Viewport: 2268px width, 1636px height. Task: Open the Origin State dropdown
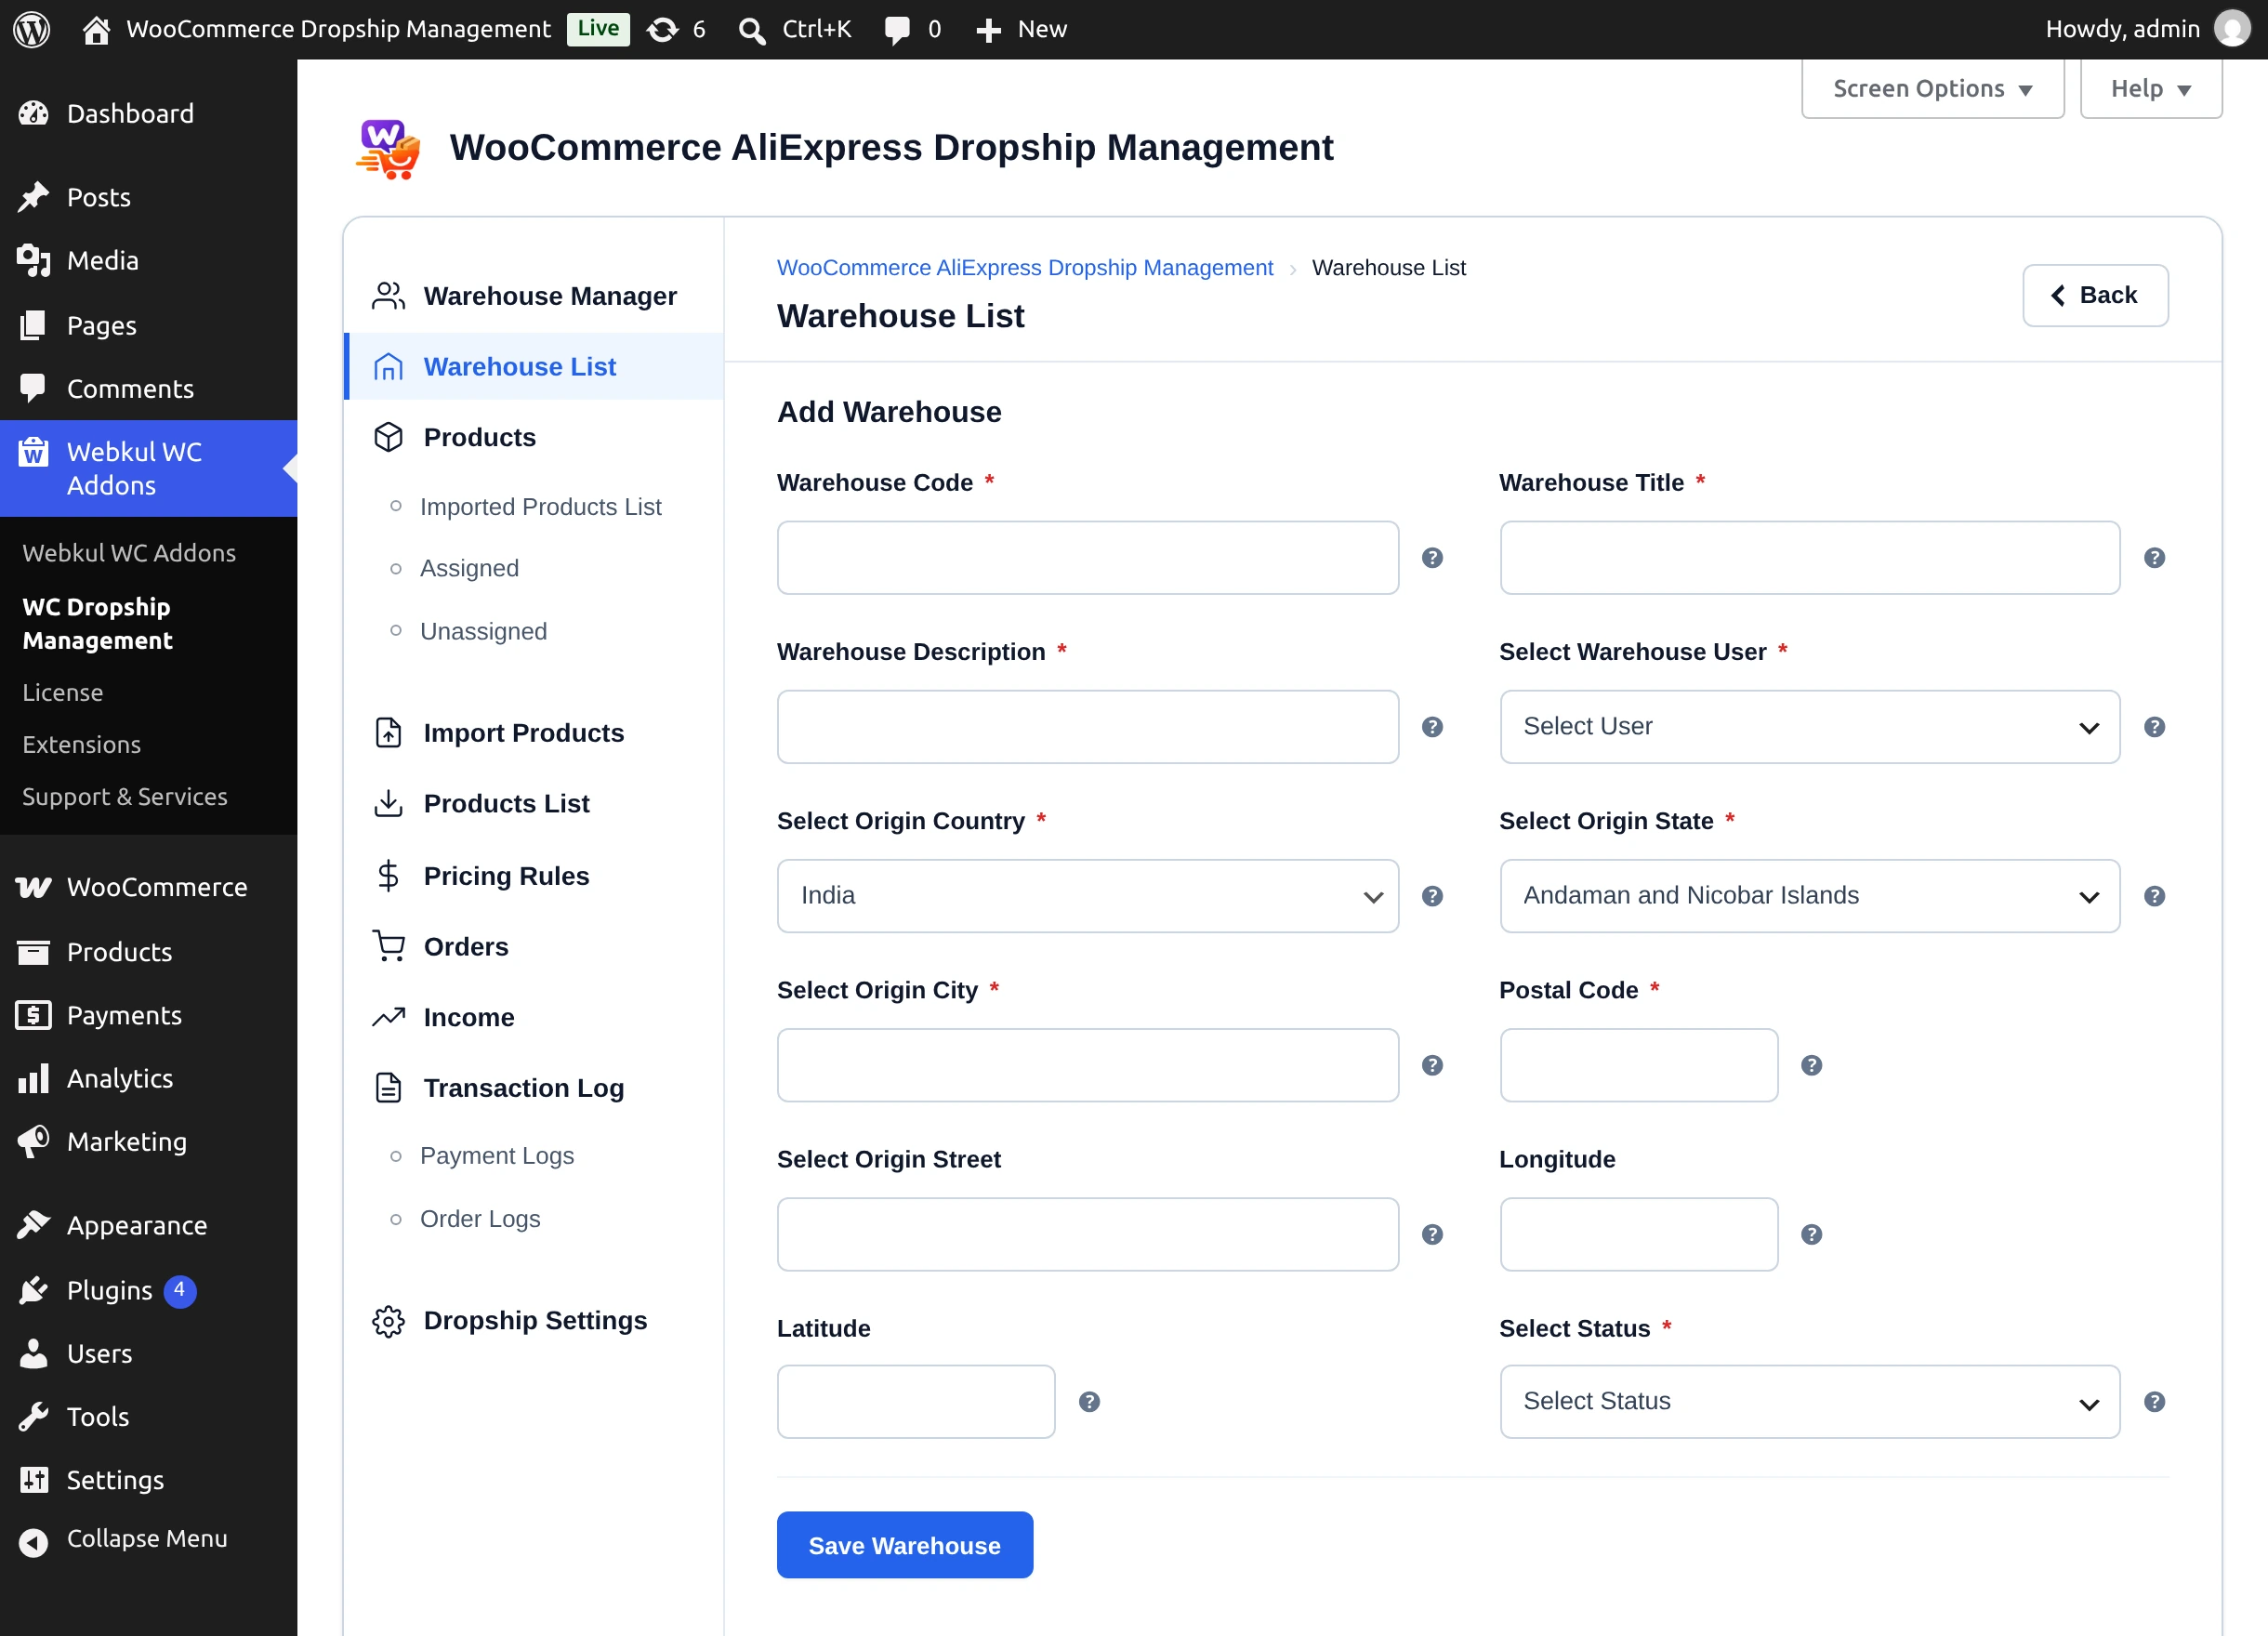tap(1809, 896)
